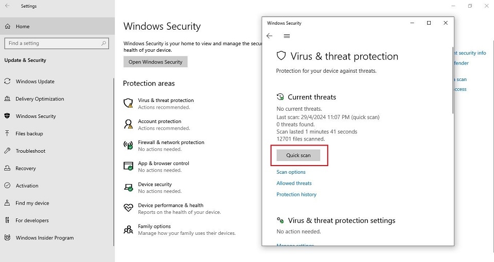Viewport: 494px width, 262px height.
Task: Open the Scan options link
Action: pyautogui.click(x=291, y=172)
